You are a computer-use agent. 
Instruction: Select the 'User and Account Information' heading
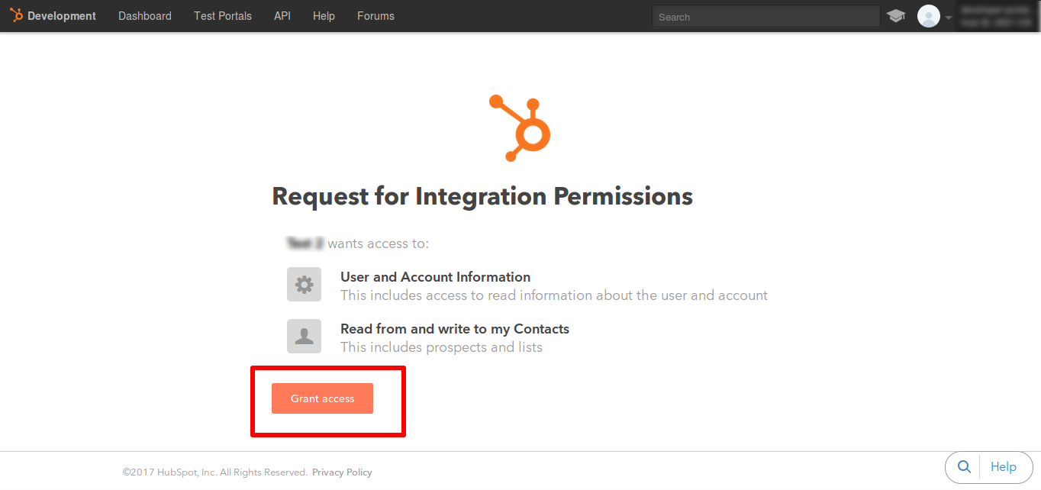pyautogui.click(x=435, y=277)
